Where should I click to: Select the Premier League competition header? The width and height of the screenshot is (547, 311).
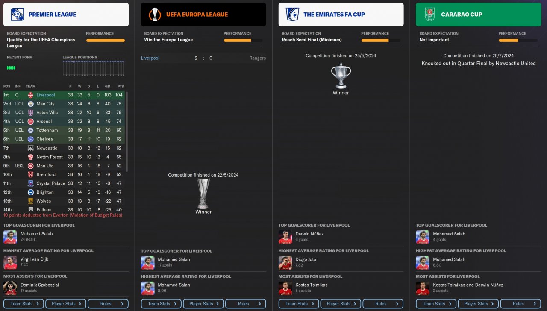click(x=66, y=15)
